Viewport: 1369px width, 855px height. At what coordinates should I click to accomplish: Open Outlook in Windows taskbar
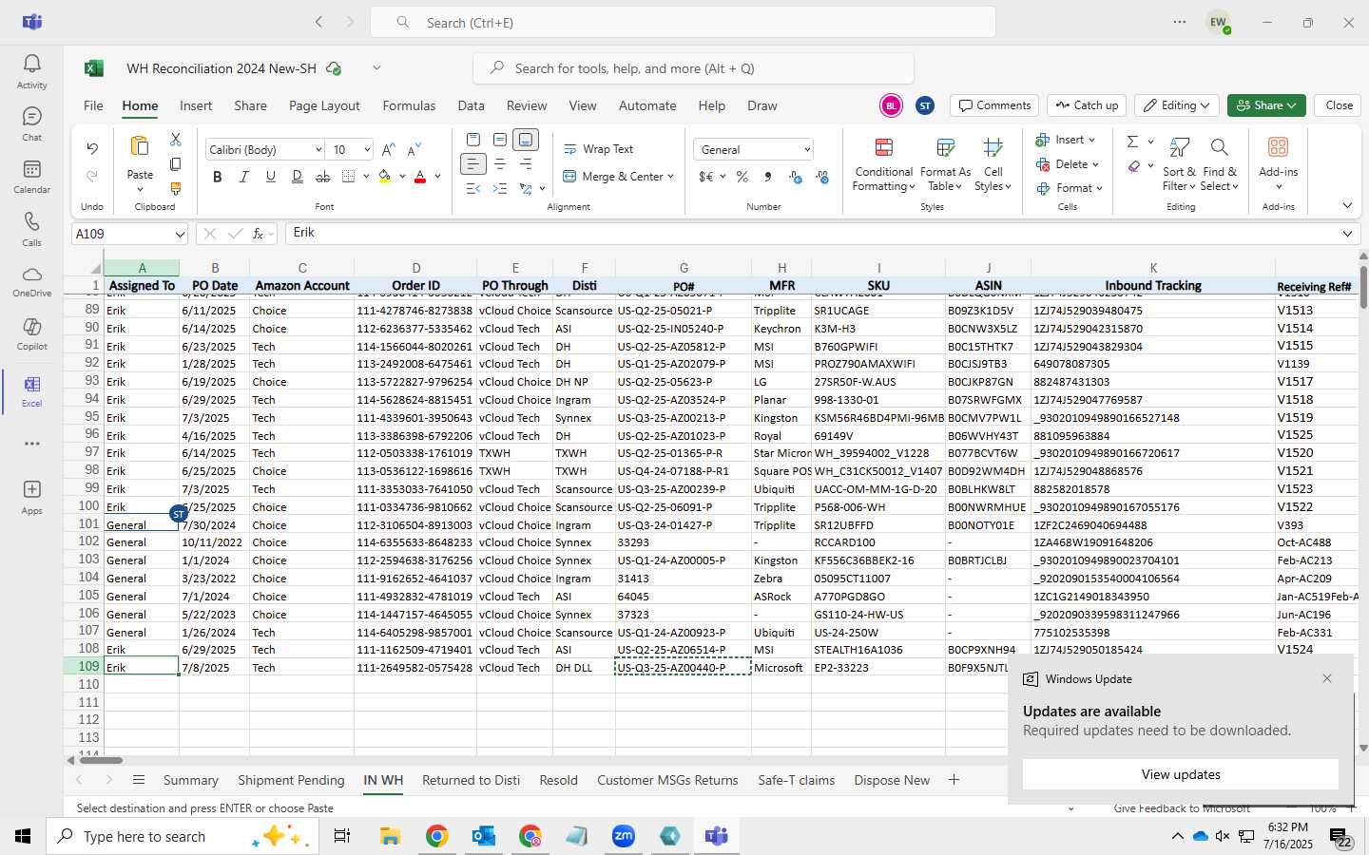(484, 836)
